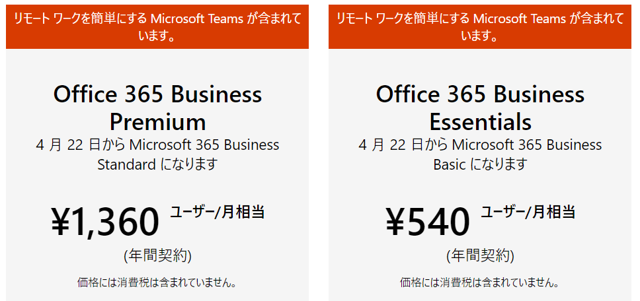Select the ¥1,360 price figure

tap(105, 222)
